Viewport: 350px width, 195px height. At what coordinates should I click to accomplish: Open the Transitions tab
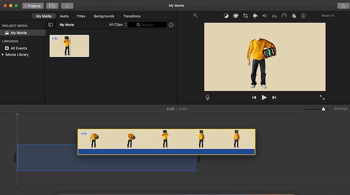click(x=132, y=16)
